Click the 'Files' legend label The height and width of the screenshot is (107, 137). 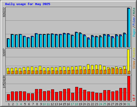coord(134,21)
